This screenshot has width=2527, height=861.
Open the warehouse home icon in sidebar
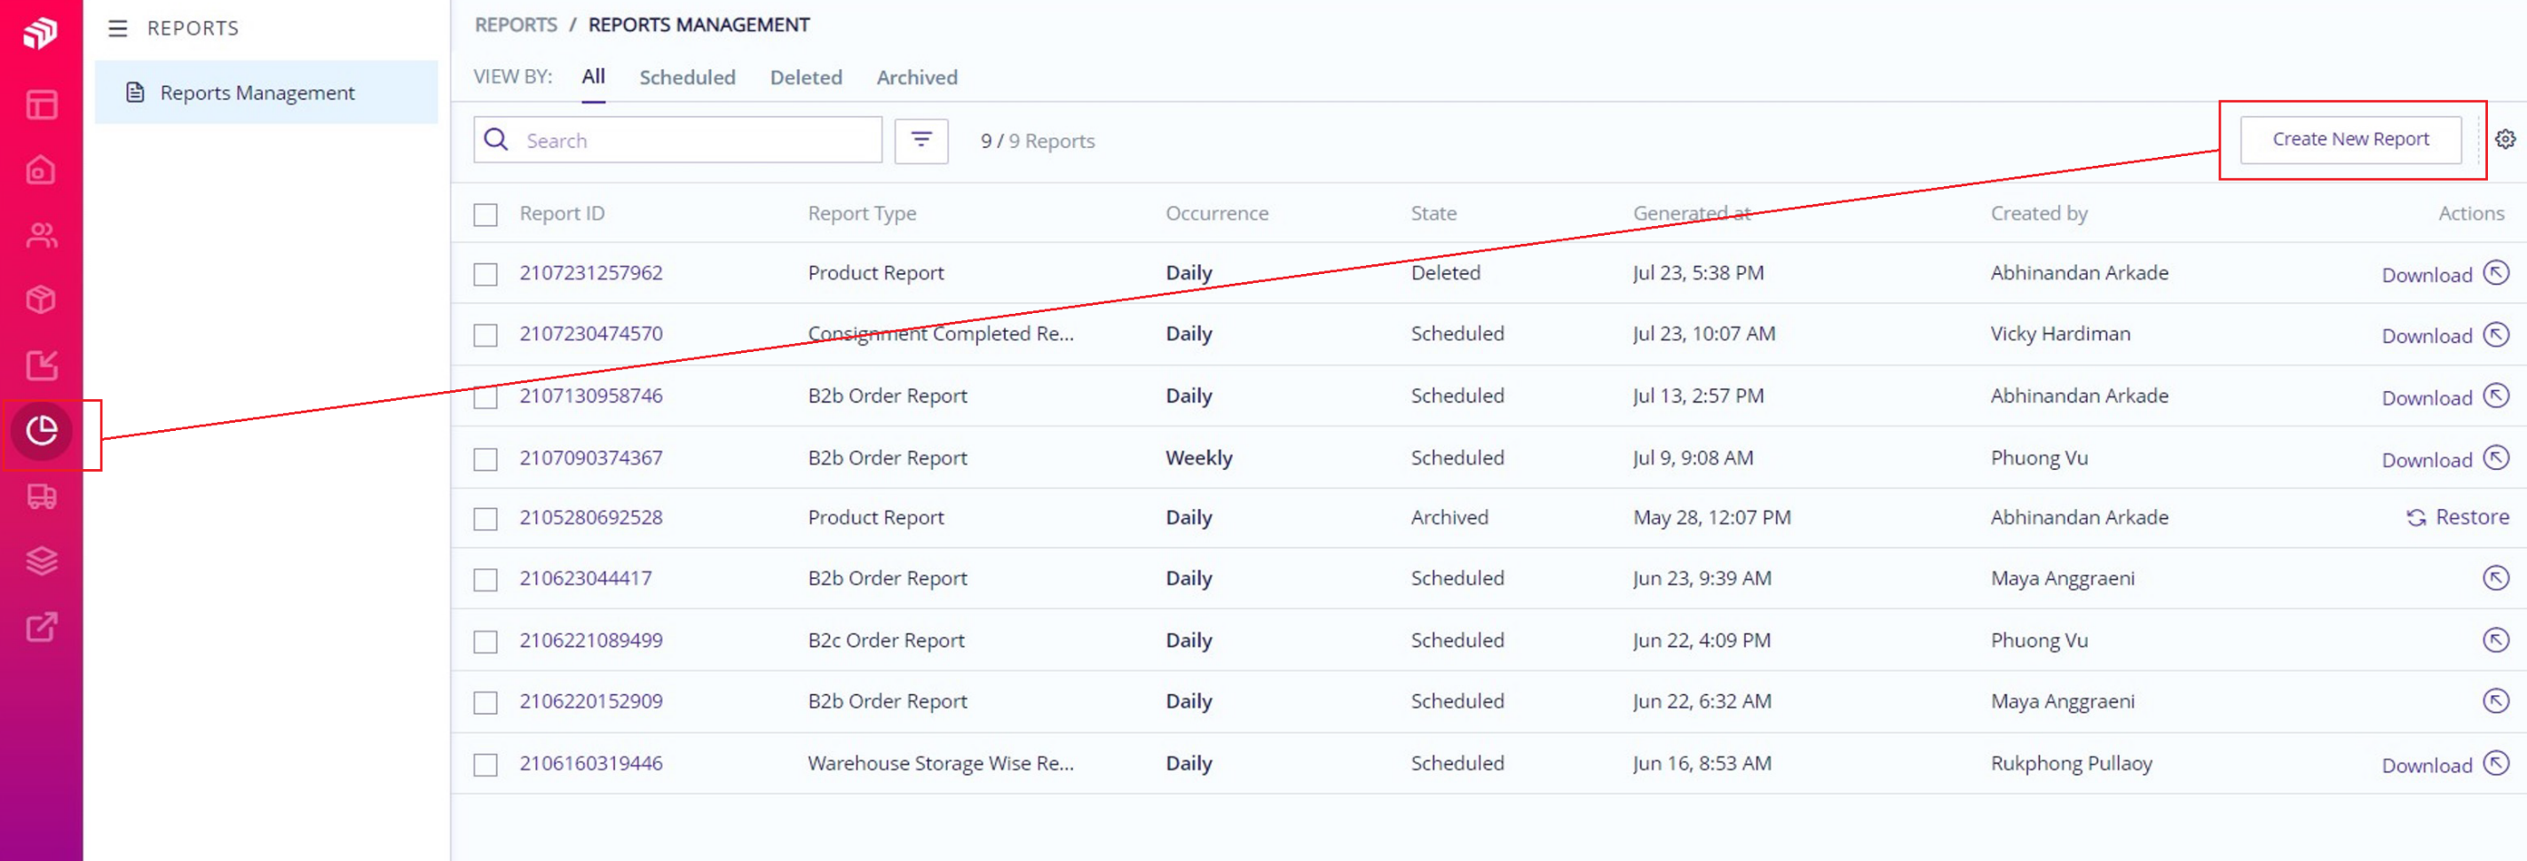(x=41, y=170)
